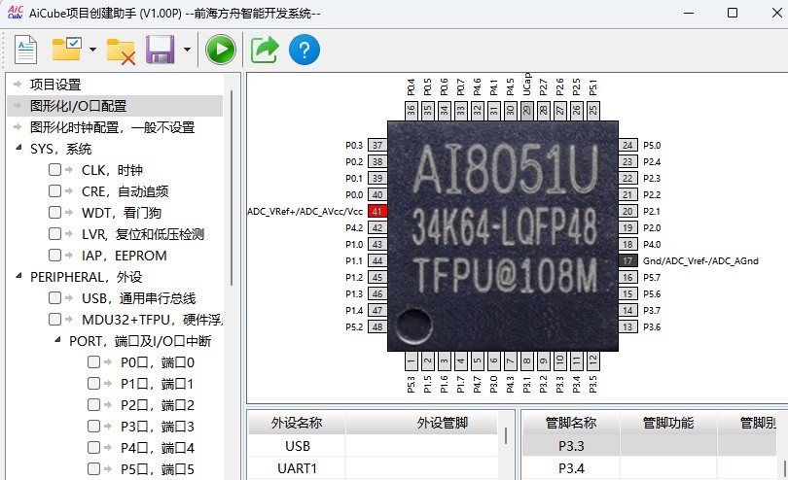Enable the CLK, 时钟 checkbox
788x480 pixels.
coord(54,170)
